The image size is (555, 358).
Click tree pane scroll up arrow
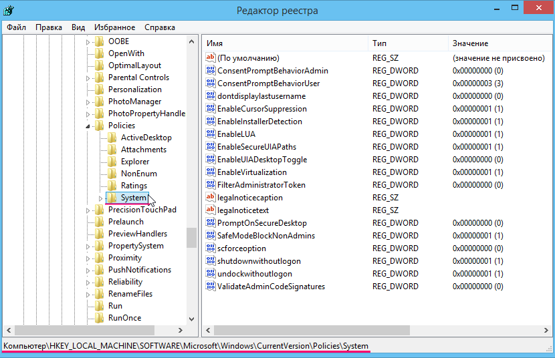coord(191,41)
